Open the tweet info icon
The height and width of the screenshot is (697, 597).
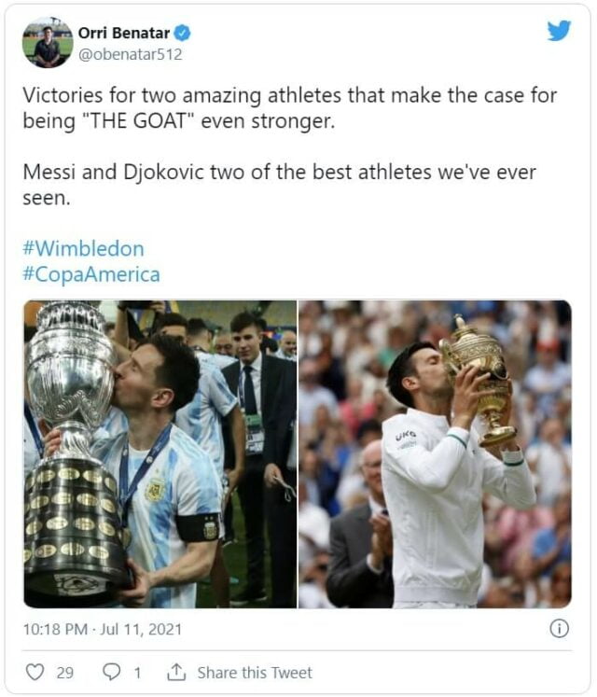pos(559,628)
